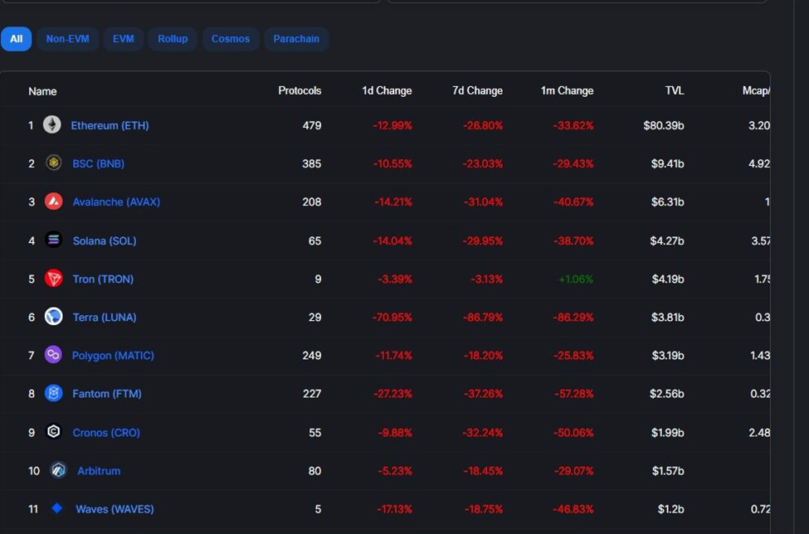This screenshot has height=534, width=809.
Task: Click the Solana logo icon
Action: [54, 240]
